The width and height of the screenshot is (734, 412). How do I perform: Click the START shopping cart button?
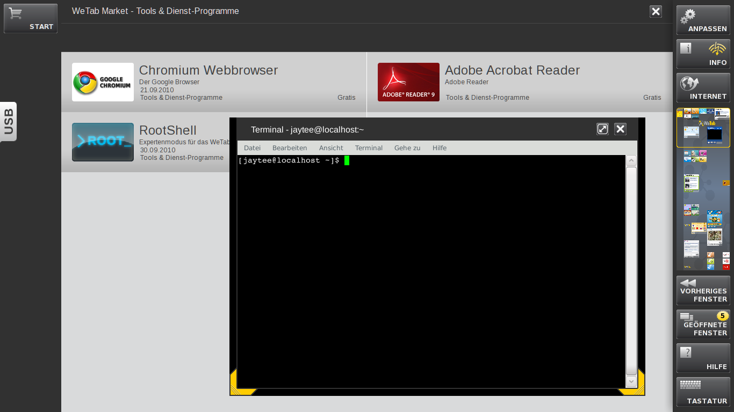pyautogui.click(x=31, y=19)
